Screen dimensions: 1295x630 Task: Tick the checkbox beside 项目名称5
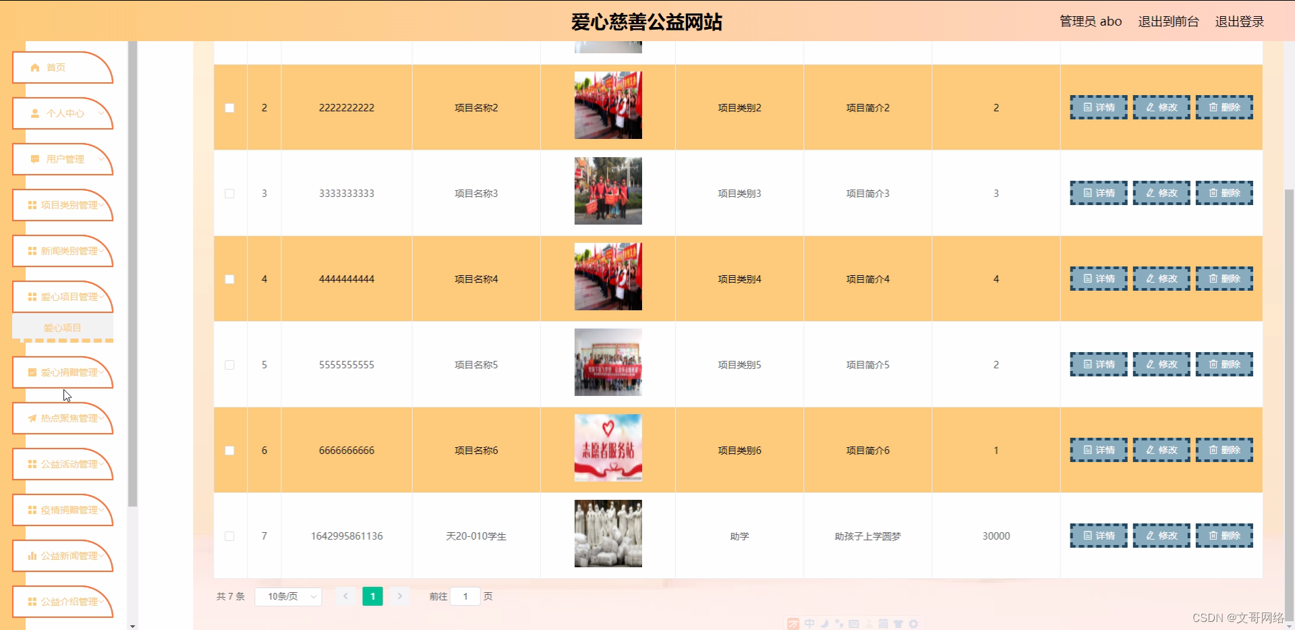click(229, 364)
